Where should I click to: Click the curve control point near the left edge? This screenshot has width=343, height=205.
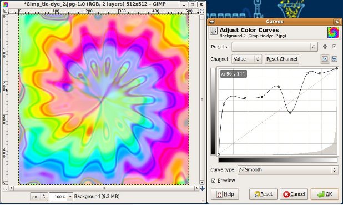pyautogui.click(x=224, y=104)
